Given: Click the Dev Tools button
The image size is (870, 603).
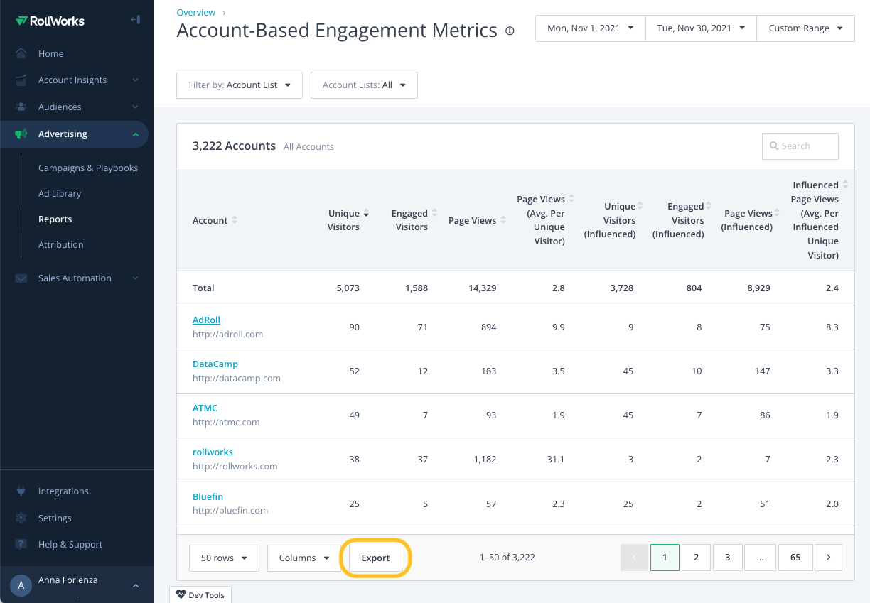Looking at the screenshot, I should [200, 594].
